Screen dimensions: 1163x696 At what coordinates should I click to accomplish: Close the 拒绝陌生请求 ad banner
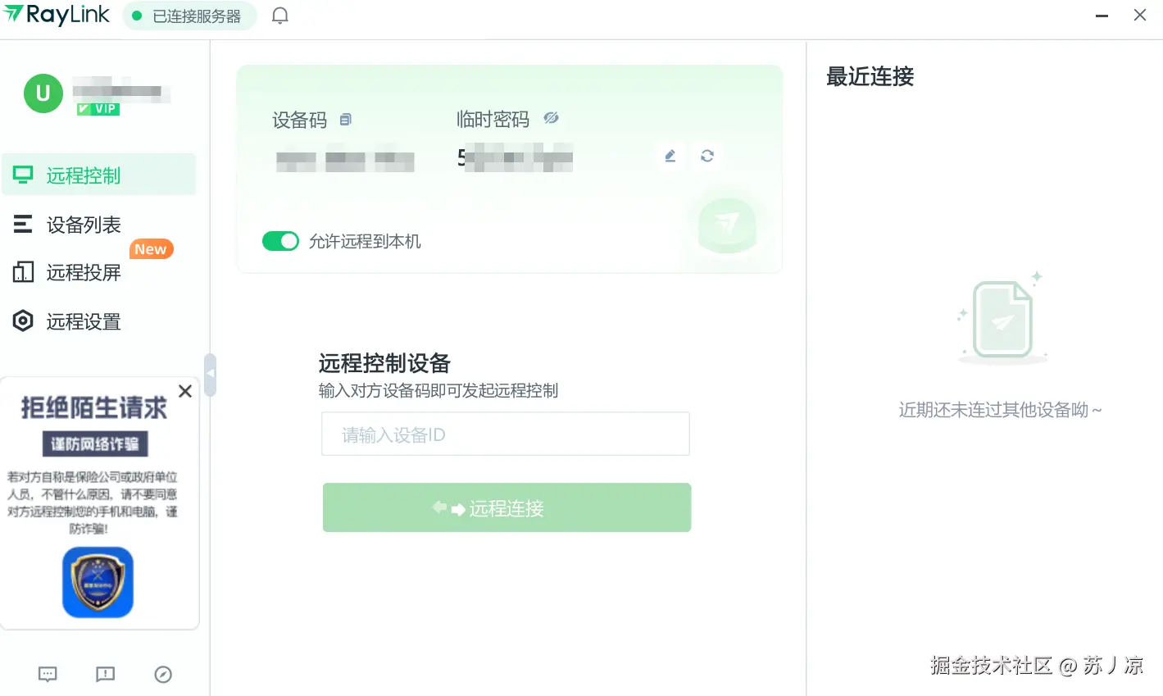click(185, 391)
